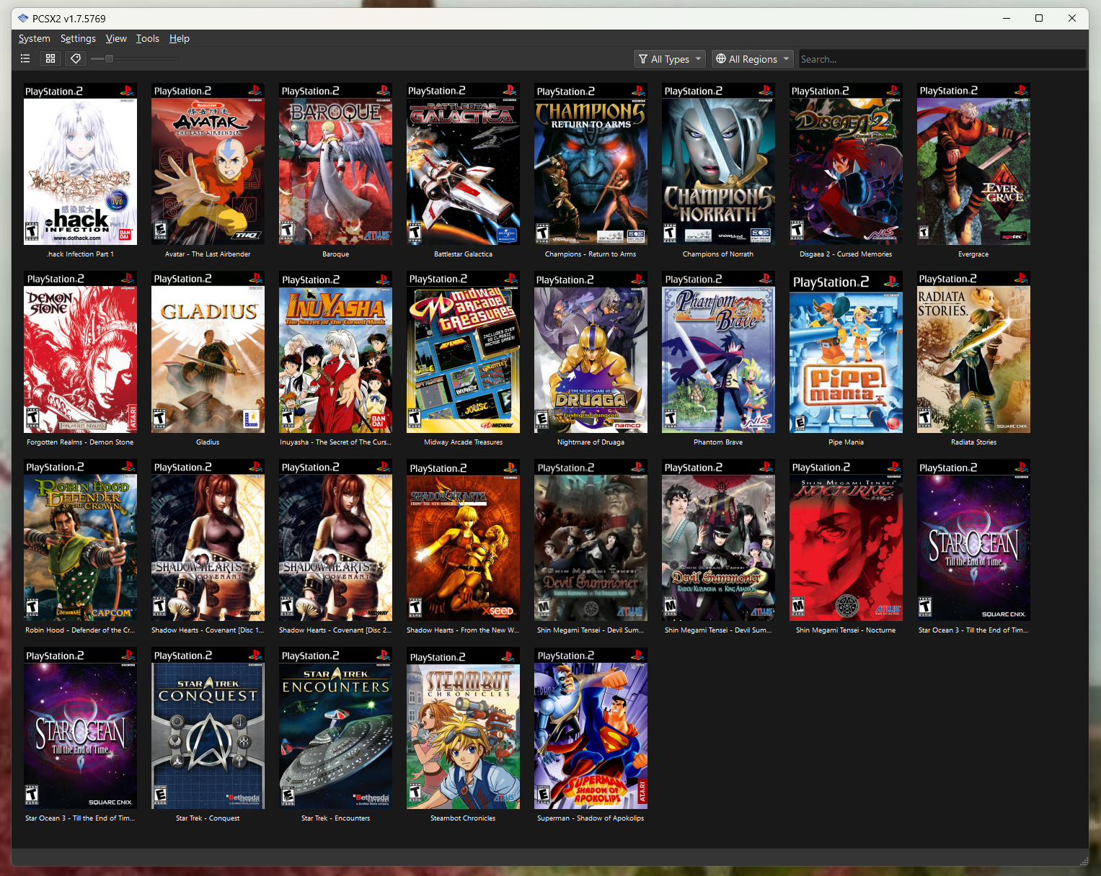Open the Settings menu
1101x876 pixels.
(78, 39)
